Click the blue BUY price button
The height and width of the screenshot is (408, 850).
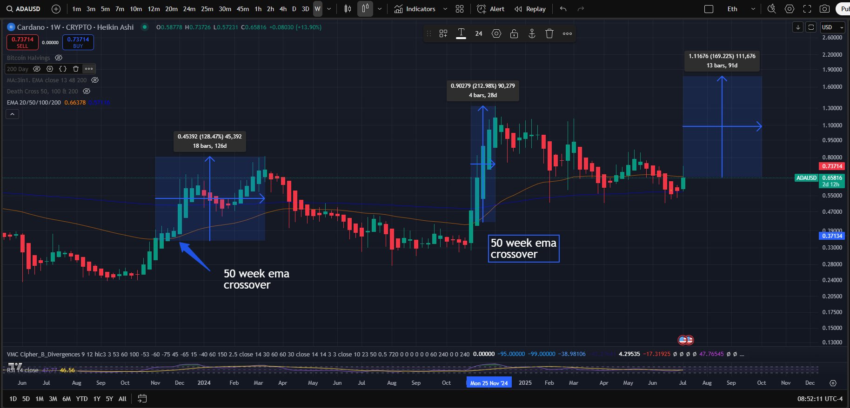point(78,42)
